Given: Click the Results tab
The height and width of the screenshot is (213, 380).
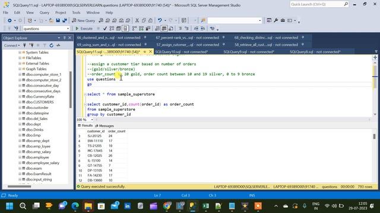Looking at the screenshot, I should coord(85,126).
